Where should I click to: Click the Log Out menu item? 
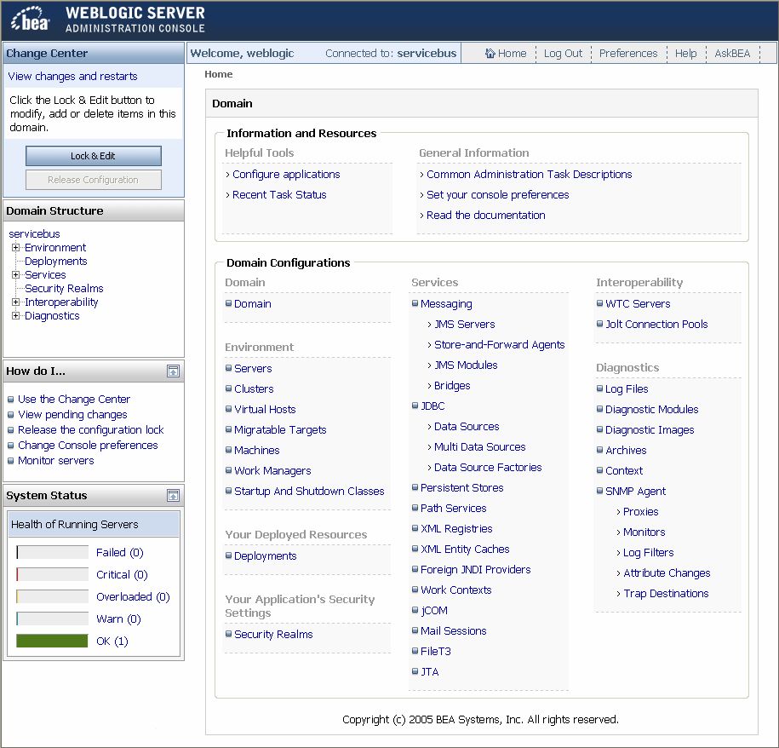[563, 53]
